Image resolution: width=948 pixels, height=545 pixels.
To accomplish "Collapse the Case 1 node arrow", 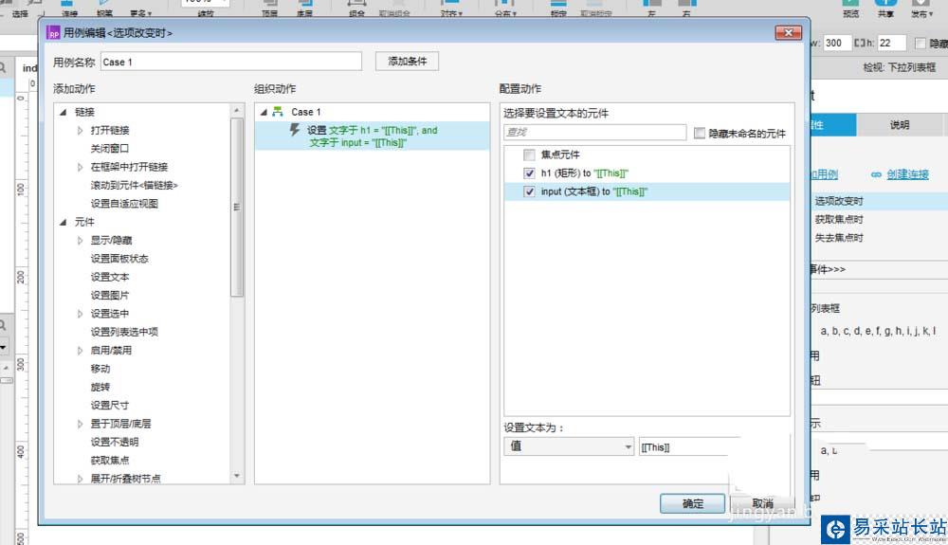I will [264, 112].
